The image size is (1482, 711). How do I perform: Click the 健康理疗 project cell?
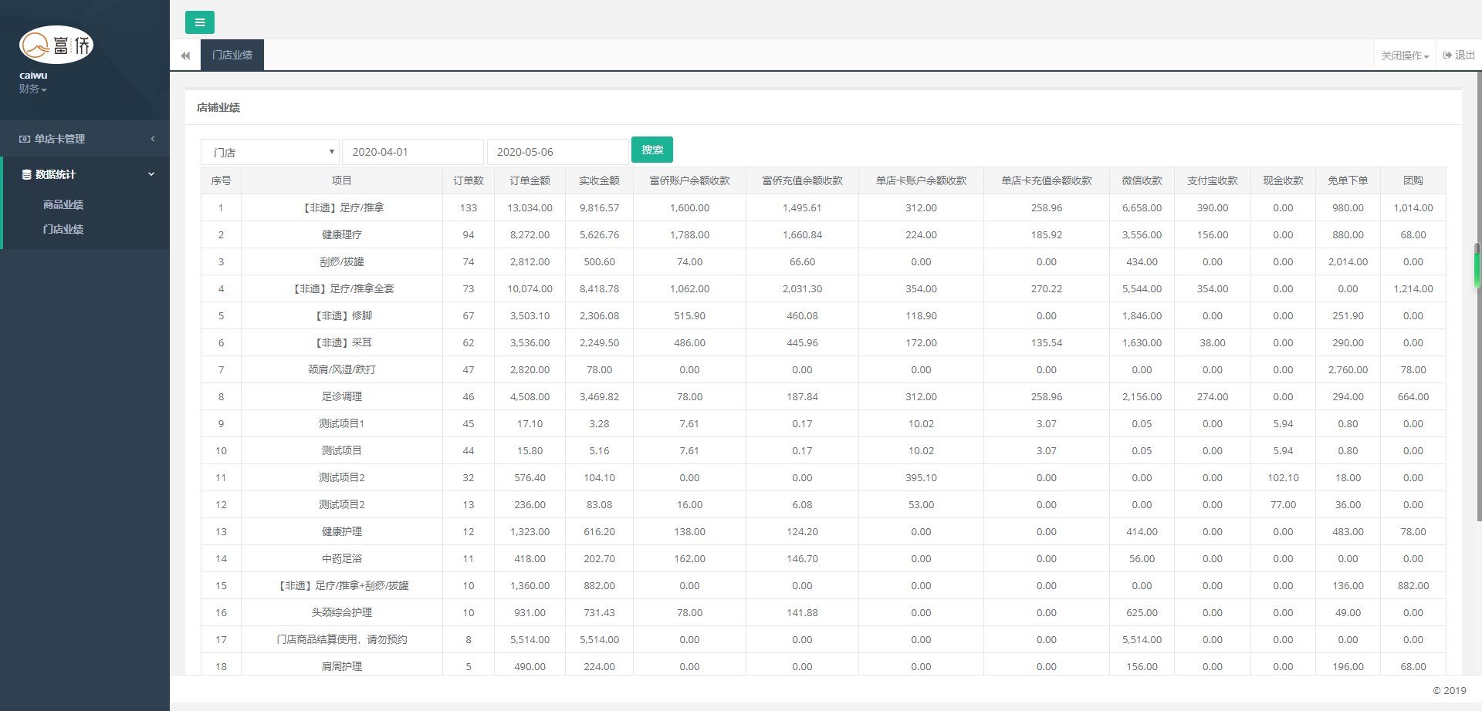pos(342,234)
